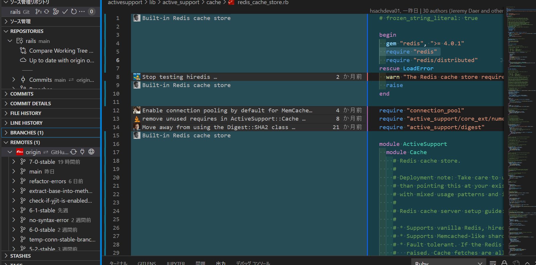Click avatar on Enable connection pooling blame line
Viewport: 536px width, 265px height.
pyautogui.click(x=137, y=110)
